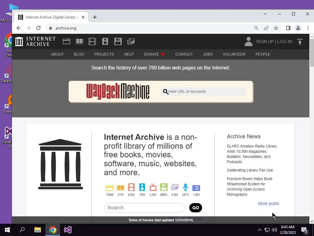This screenshot has width=314, height=236.
Task: Open the More posts link
Action: (x=268, y=203)
